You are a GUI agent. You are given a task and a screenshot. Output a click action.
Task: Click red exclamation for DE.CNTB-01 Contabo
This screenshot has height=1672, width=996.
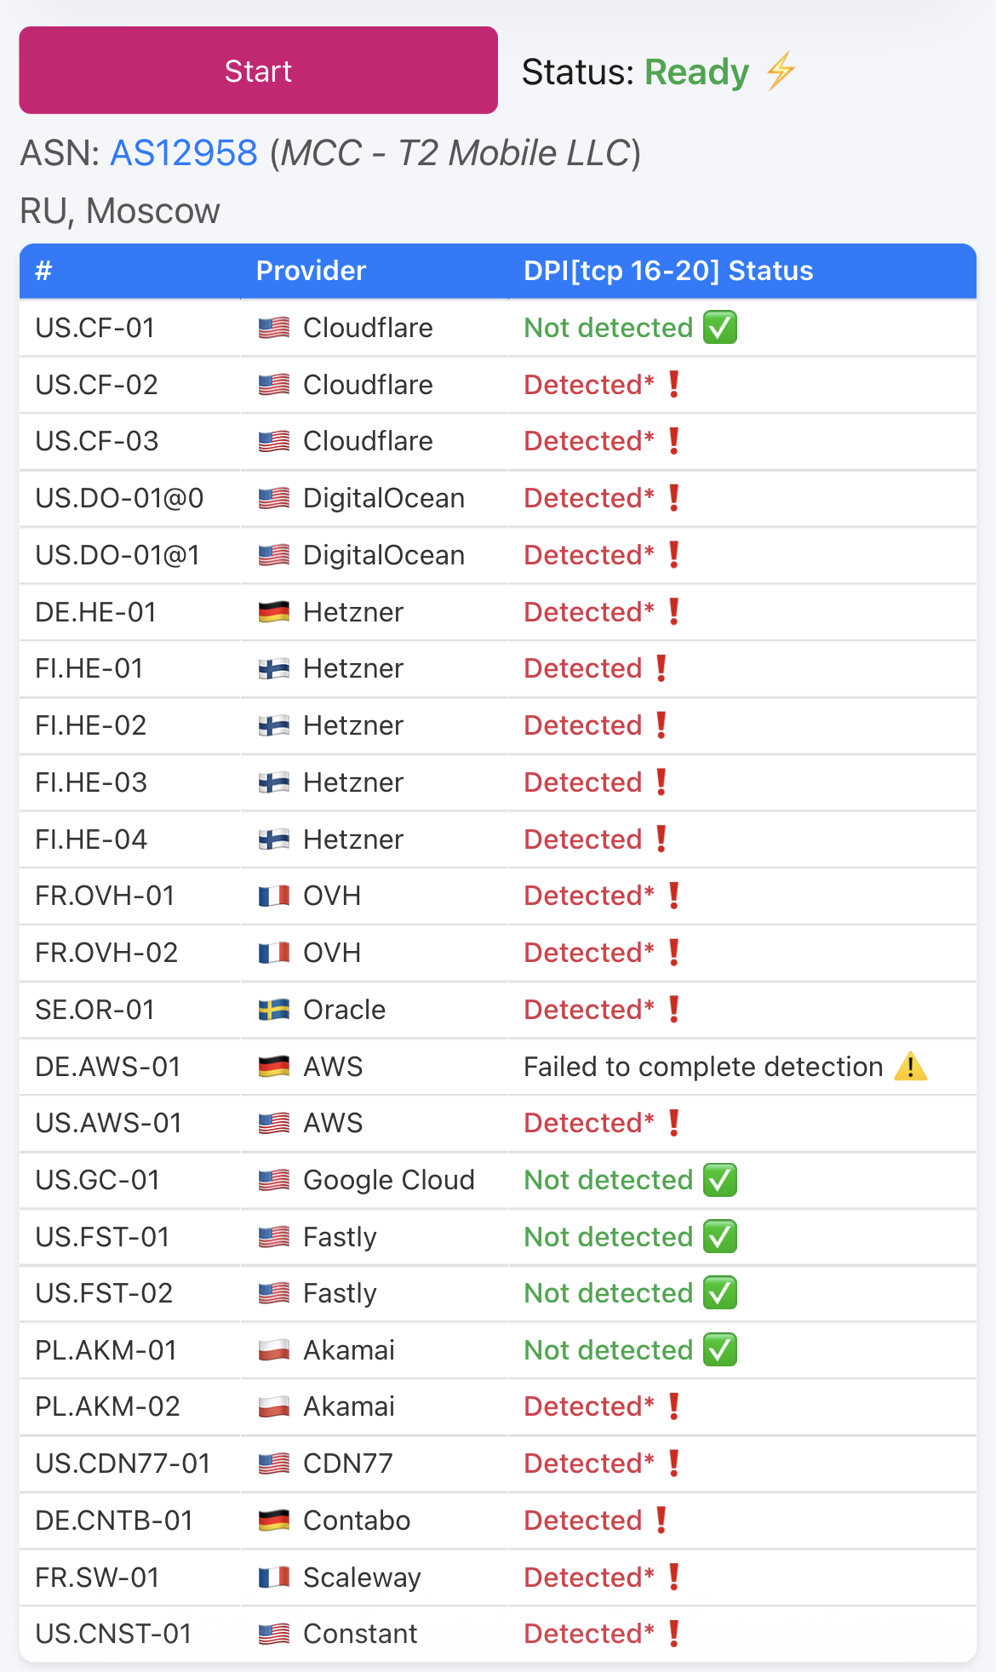click(661, 1520)
